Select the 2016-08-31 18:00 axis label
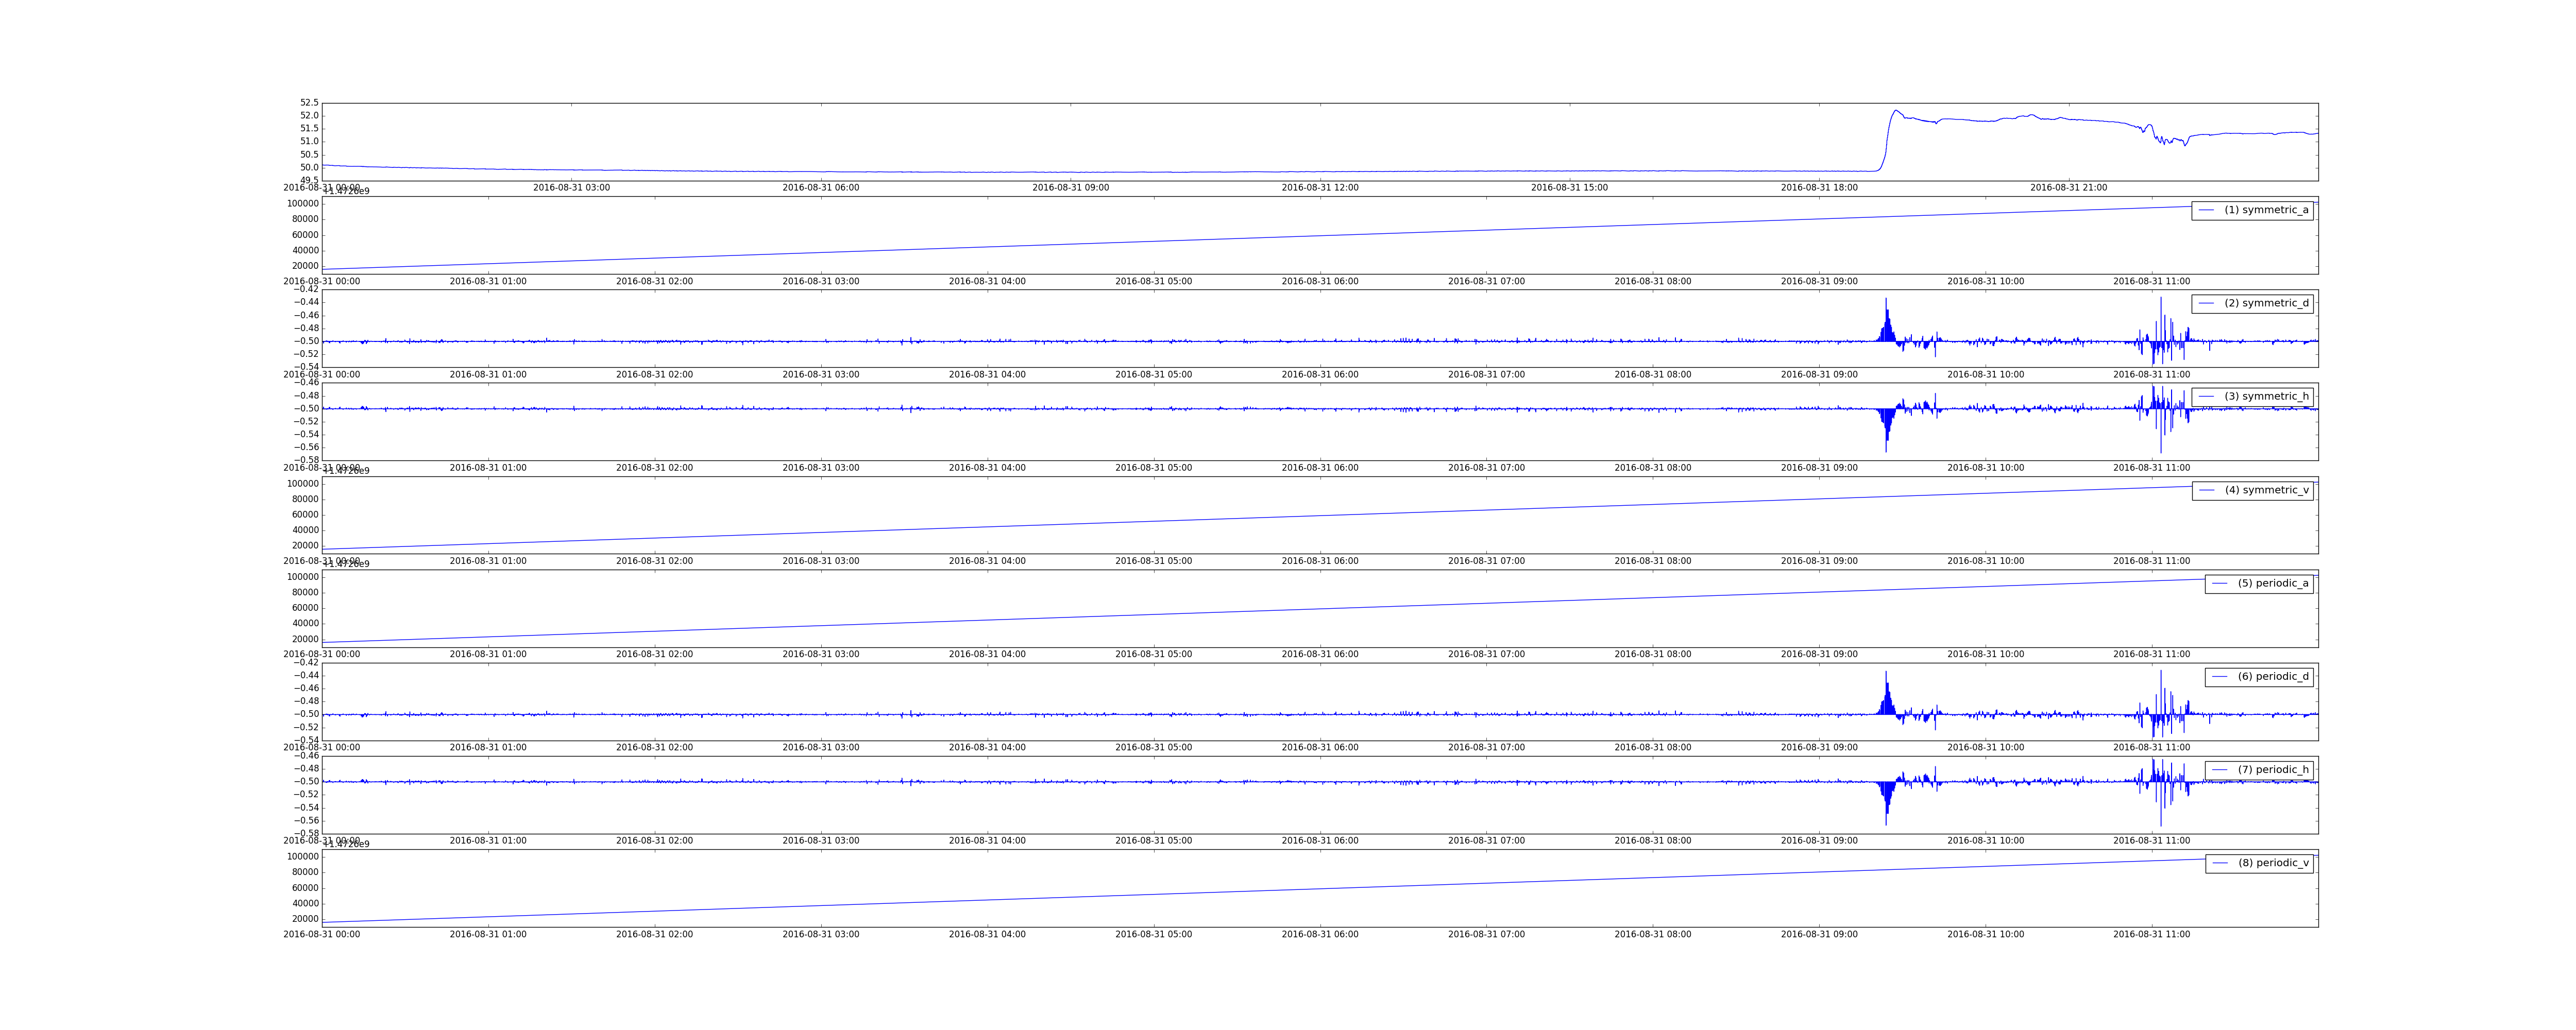The width and height of the screenshot is (2576, 1030). click(1819, 188)
